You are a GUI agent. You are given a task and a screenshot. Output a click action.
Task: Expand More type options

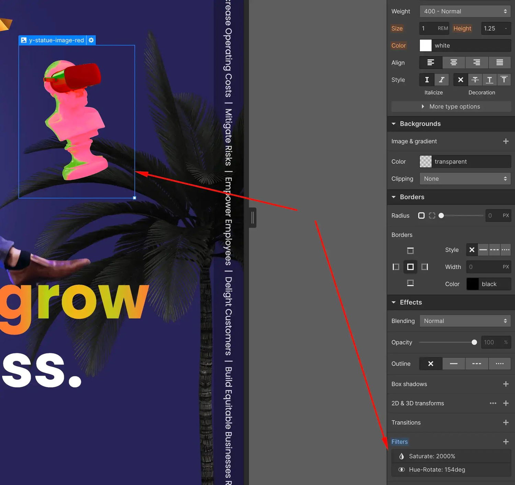pyautogui.click(x=451, y=106)
